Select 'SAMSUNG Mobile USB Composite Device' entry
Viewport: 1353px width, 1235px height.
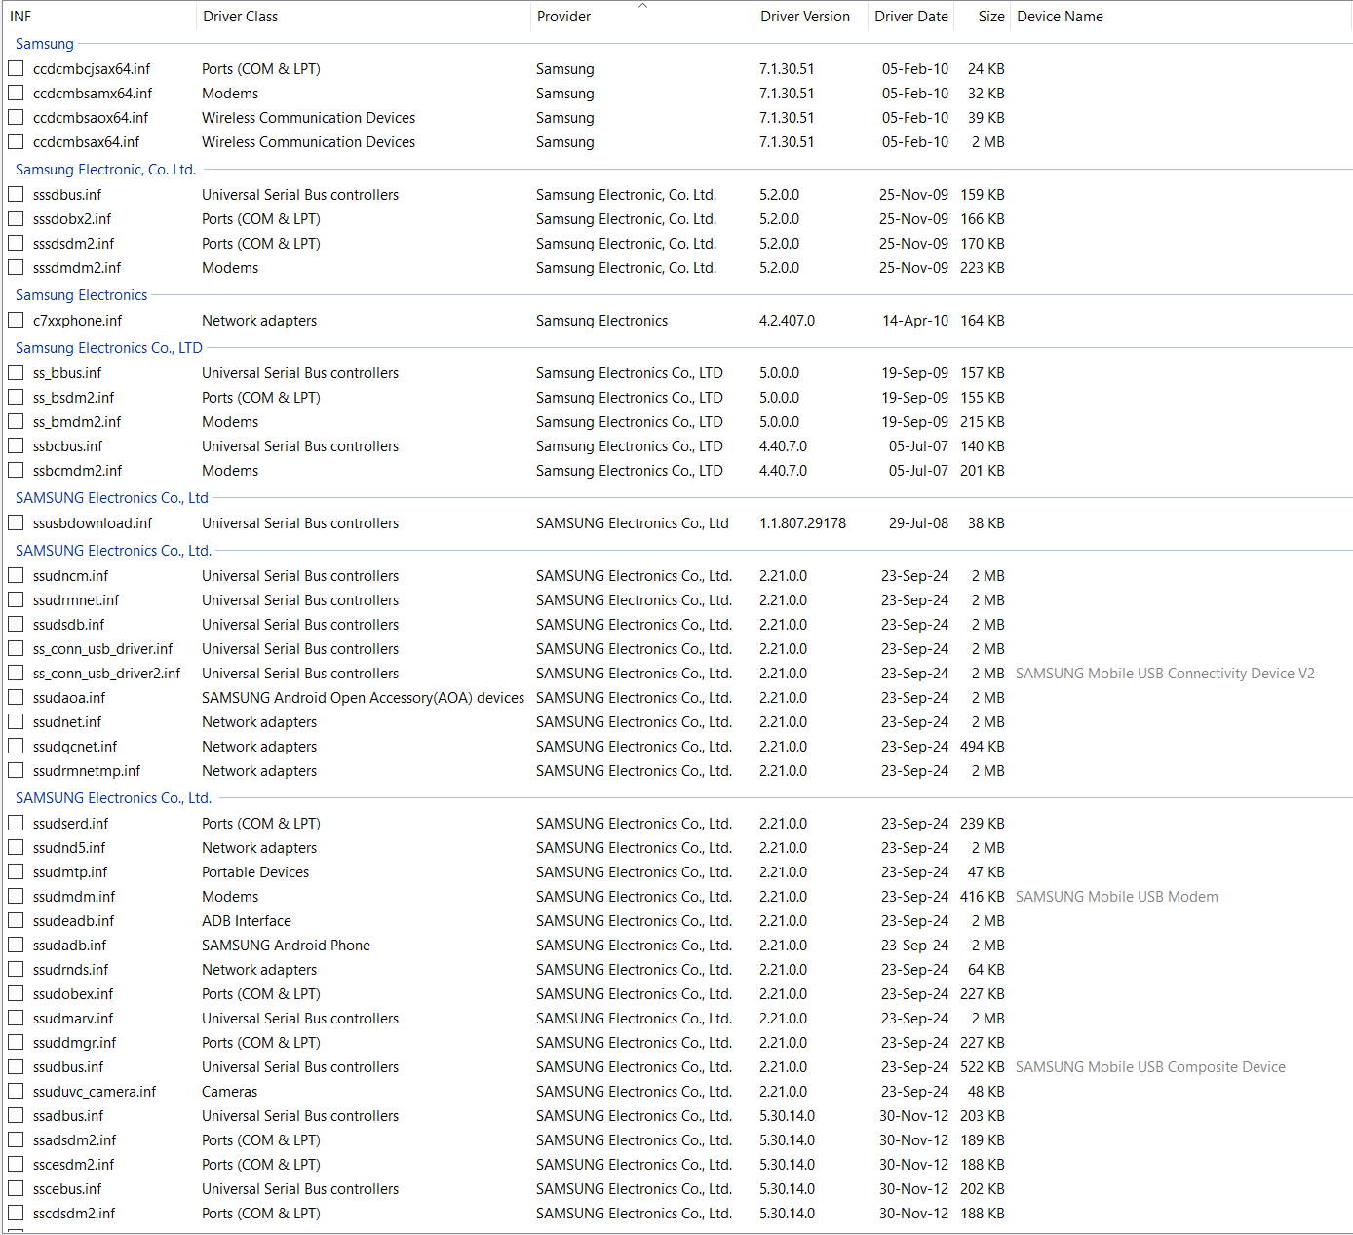point(1150,1067)
